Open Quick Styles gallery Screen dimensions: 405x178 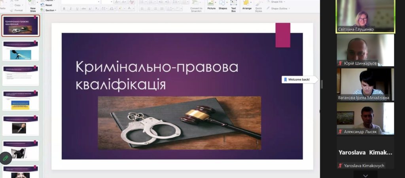pyautogui.click(x=258, y=6)
